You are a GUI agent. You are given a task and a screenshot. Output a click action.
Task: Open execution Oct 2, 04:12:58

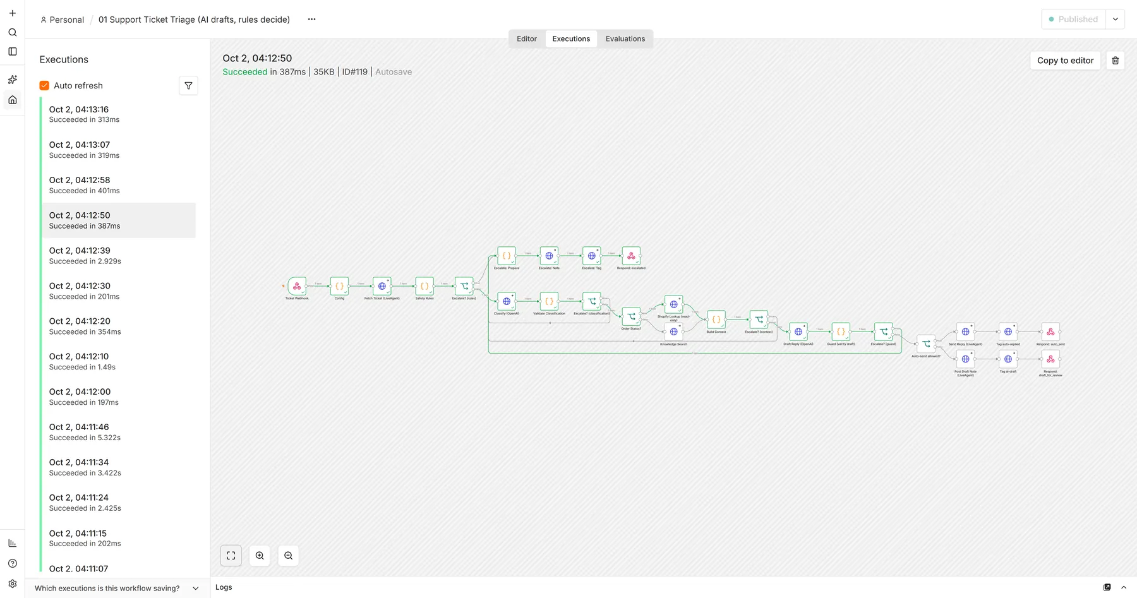(119, 185)
